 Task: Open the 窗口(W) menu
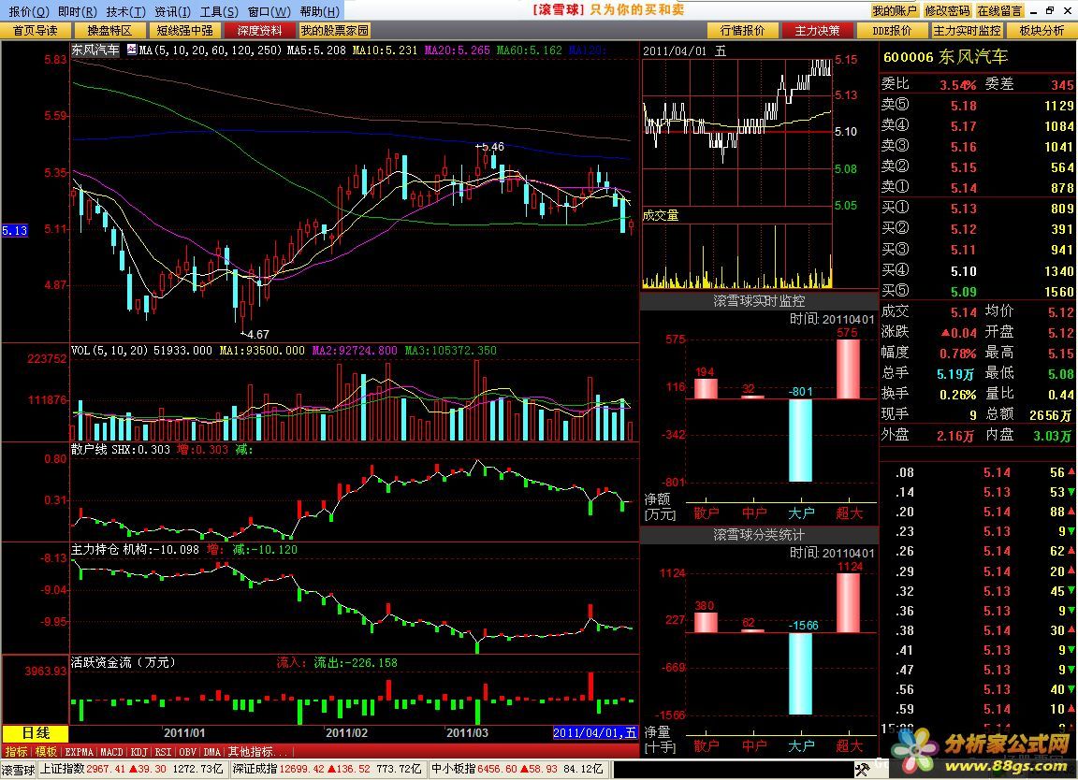[269, 11]
